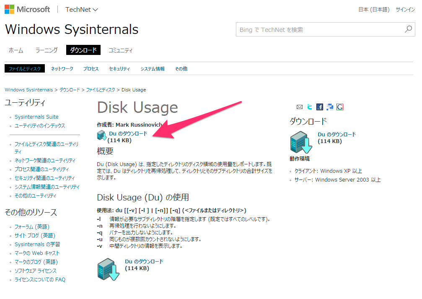Open その他のユーティリティ link
This screenshot has width=422, height=299.
coord(36,195)
